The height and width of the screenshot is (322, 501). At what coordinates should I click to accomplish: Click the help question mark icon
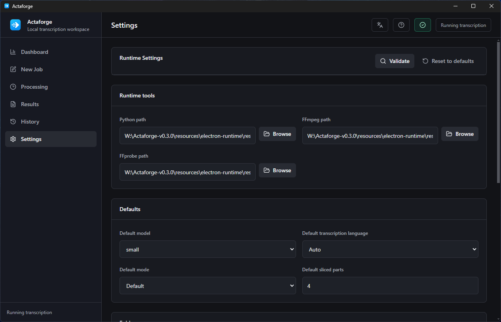(401, 25)
